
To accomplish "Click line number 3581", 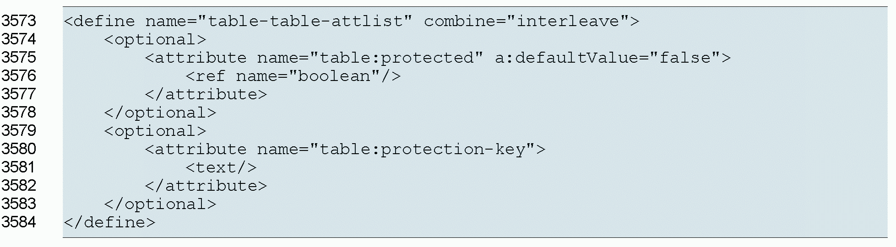I will (19, 167).
